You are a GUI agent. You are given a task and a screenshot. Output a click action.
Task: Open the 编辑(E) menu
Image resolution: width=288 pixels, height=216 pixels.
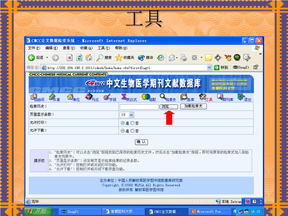(51, 48)
